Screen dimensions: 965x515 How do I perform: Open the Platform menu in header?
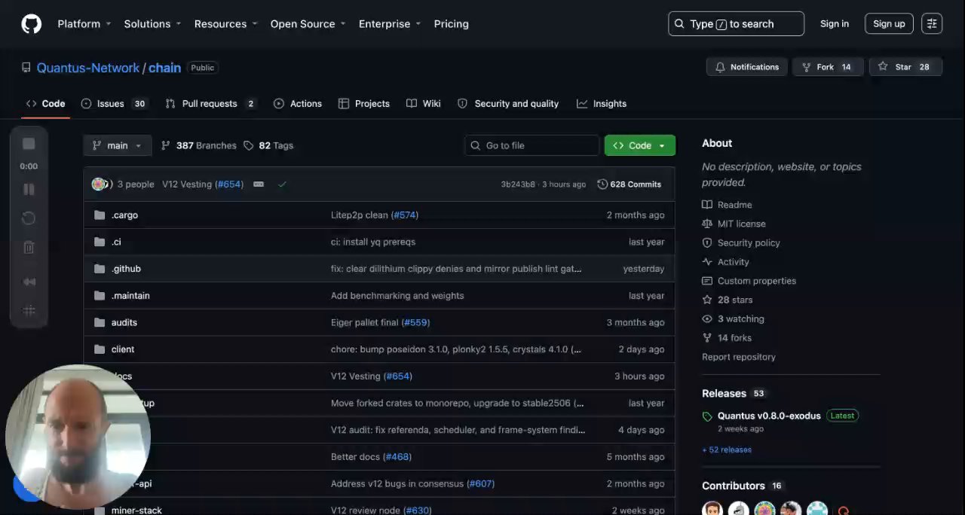click(x=84, y=24)
